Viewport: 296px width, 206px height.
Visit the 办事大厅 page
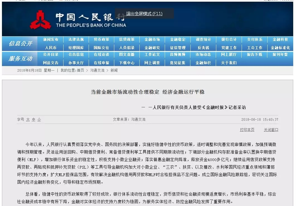[x=76, y=63]
